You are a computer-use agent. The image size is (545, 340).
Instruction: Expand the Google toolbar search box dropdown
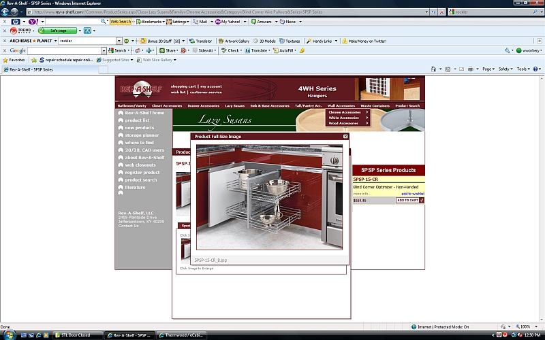(104, 50)
